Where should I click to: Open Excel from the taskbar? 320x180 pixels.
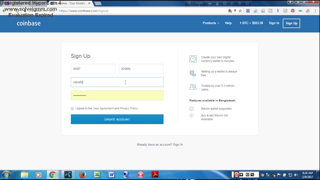tap(97, 175)
